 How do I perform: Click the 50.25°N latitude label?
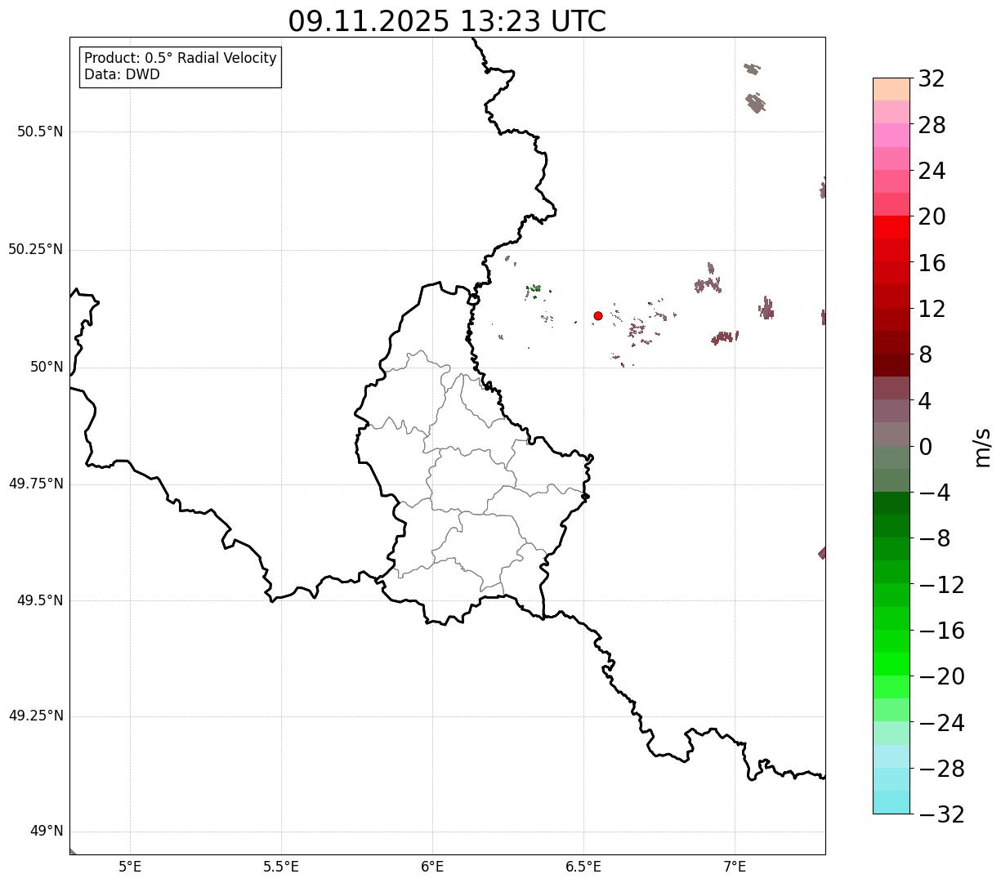tap(36, 249)
